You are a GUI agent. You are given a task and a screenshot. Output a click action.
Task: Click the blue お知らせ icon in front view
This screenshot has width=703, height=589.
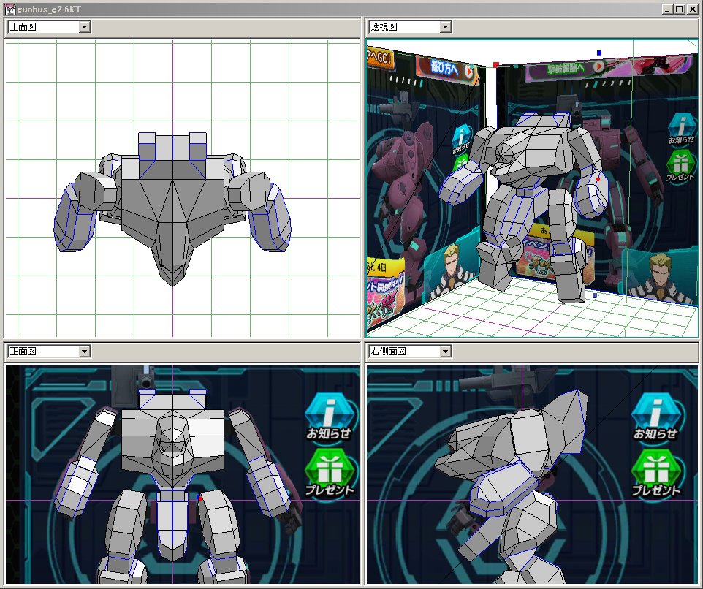point(330,417)
